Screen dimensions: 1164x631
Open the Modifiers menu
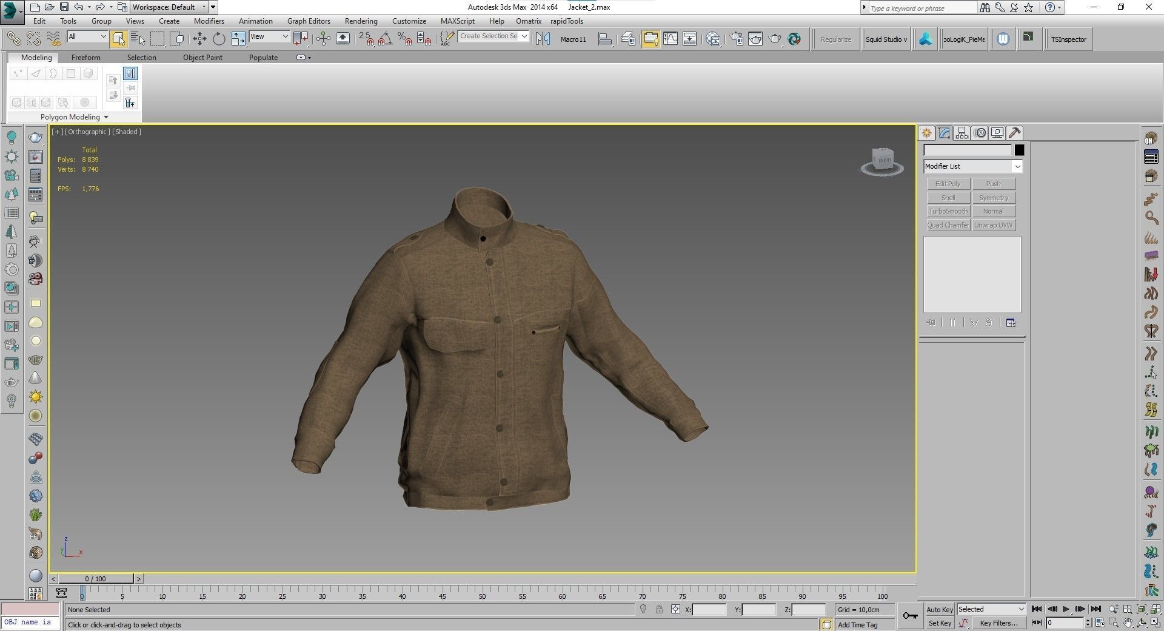click(209, 21)
